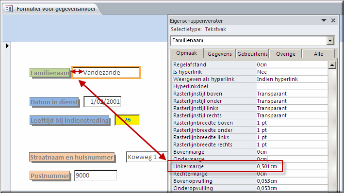
Task: Select the record selector arrow
Action: point(7,46)
